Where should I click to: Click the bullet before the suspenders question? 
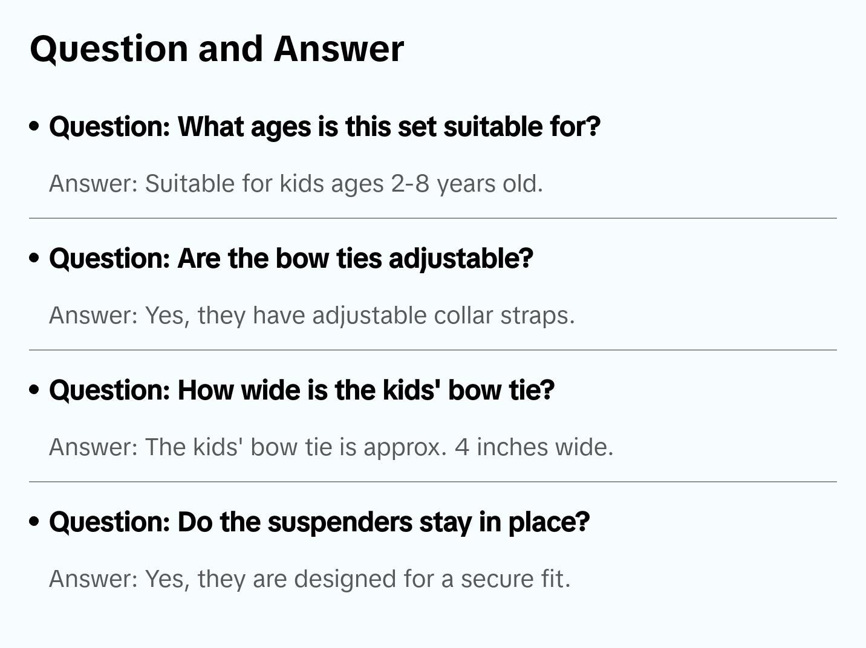click(34, 522)
